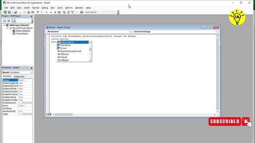Click the Break pause icon
Screen dimensions: 255x143
51,12
